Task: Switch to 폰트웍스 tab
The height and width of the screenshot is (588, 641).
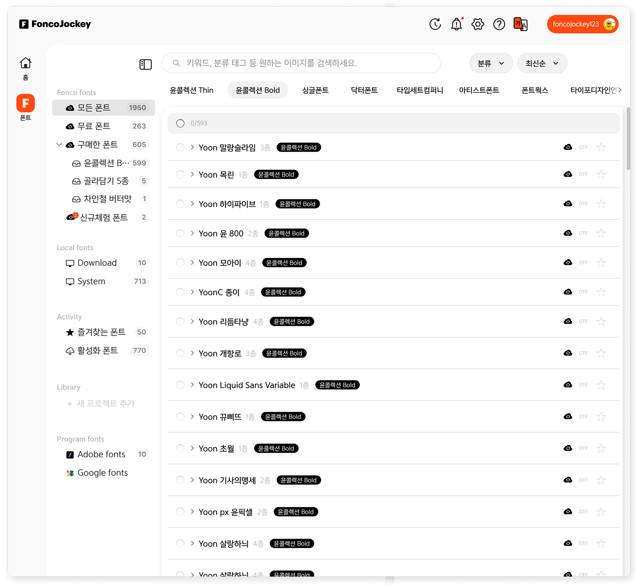Action: point(535,90)
